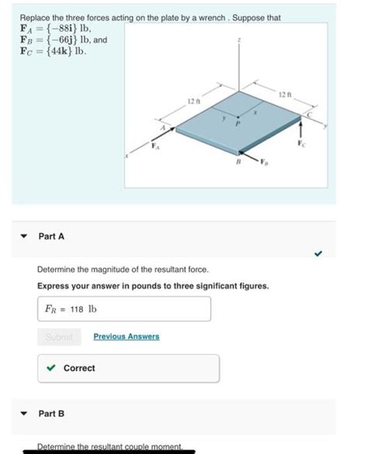Click the Correct feedback box
This screenshot has width=368, height=454.
pyautogui.click(x=128, y=369)
